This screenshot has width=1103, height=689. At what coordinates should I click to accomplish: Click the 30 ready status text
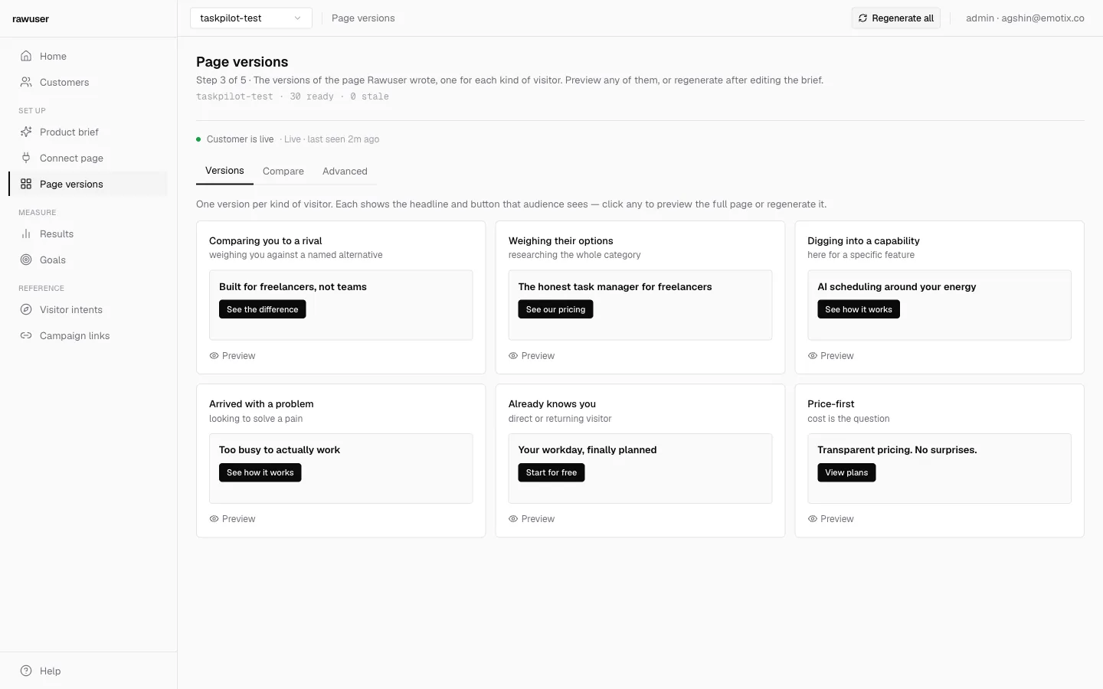(311, 96)
